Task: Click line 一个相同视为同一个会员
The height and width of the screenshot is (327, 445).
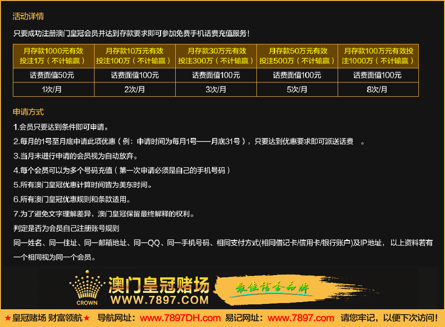Action: pyautogui.click(x=54, y=257)
